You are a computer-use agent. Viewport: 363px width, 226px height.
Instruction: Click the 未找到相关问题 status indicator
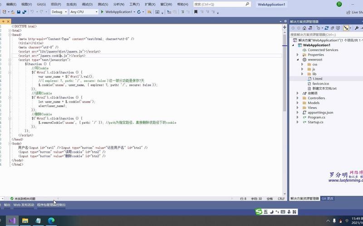tap(23, 198)
